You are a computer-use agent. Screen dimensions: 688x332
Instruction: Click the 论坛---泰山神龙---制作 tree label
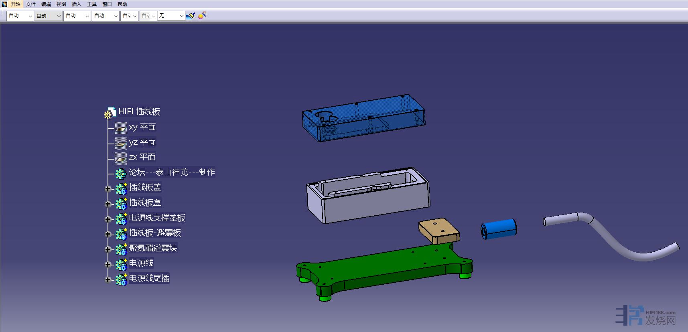pyautogui.click(x=172, y=172)
